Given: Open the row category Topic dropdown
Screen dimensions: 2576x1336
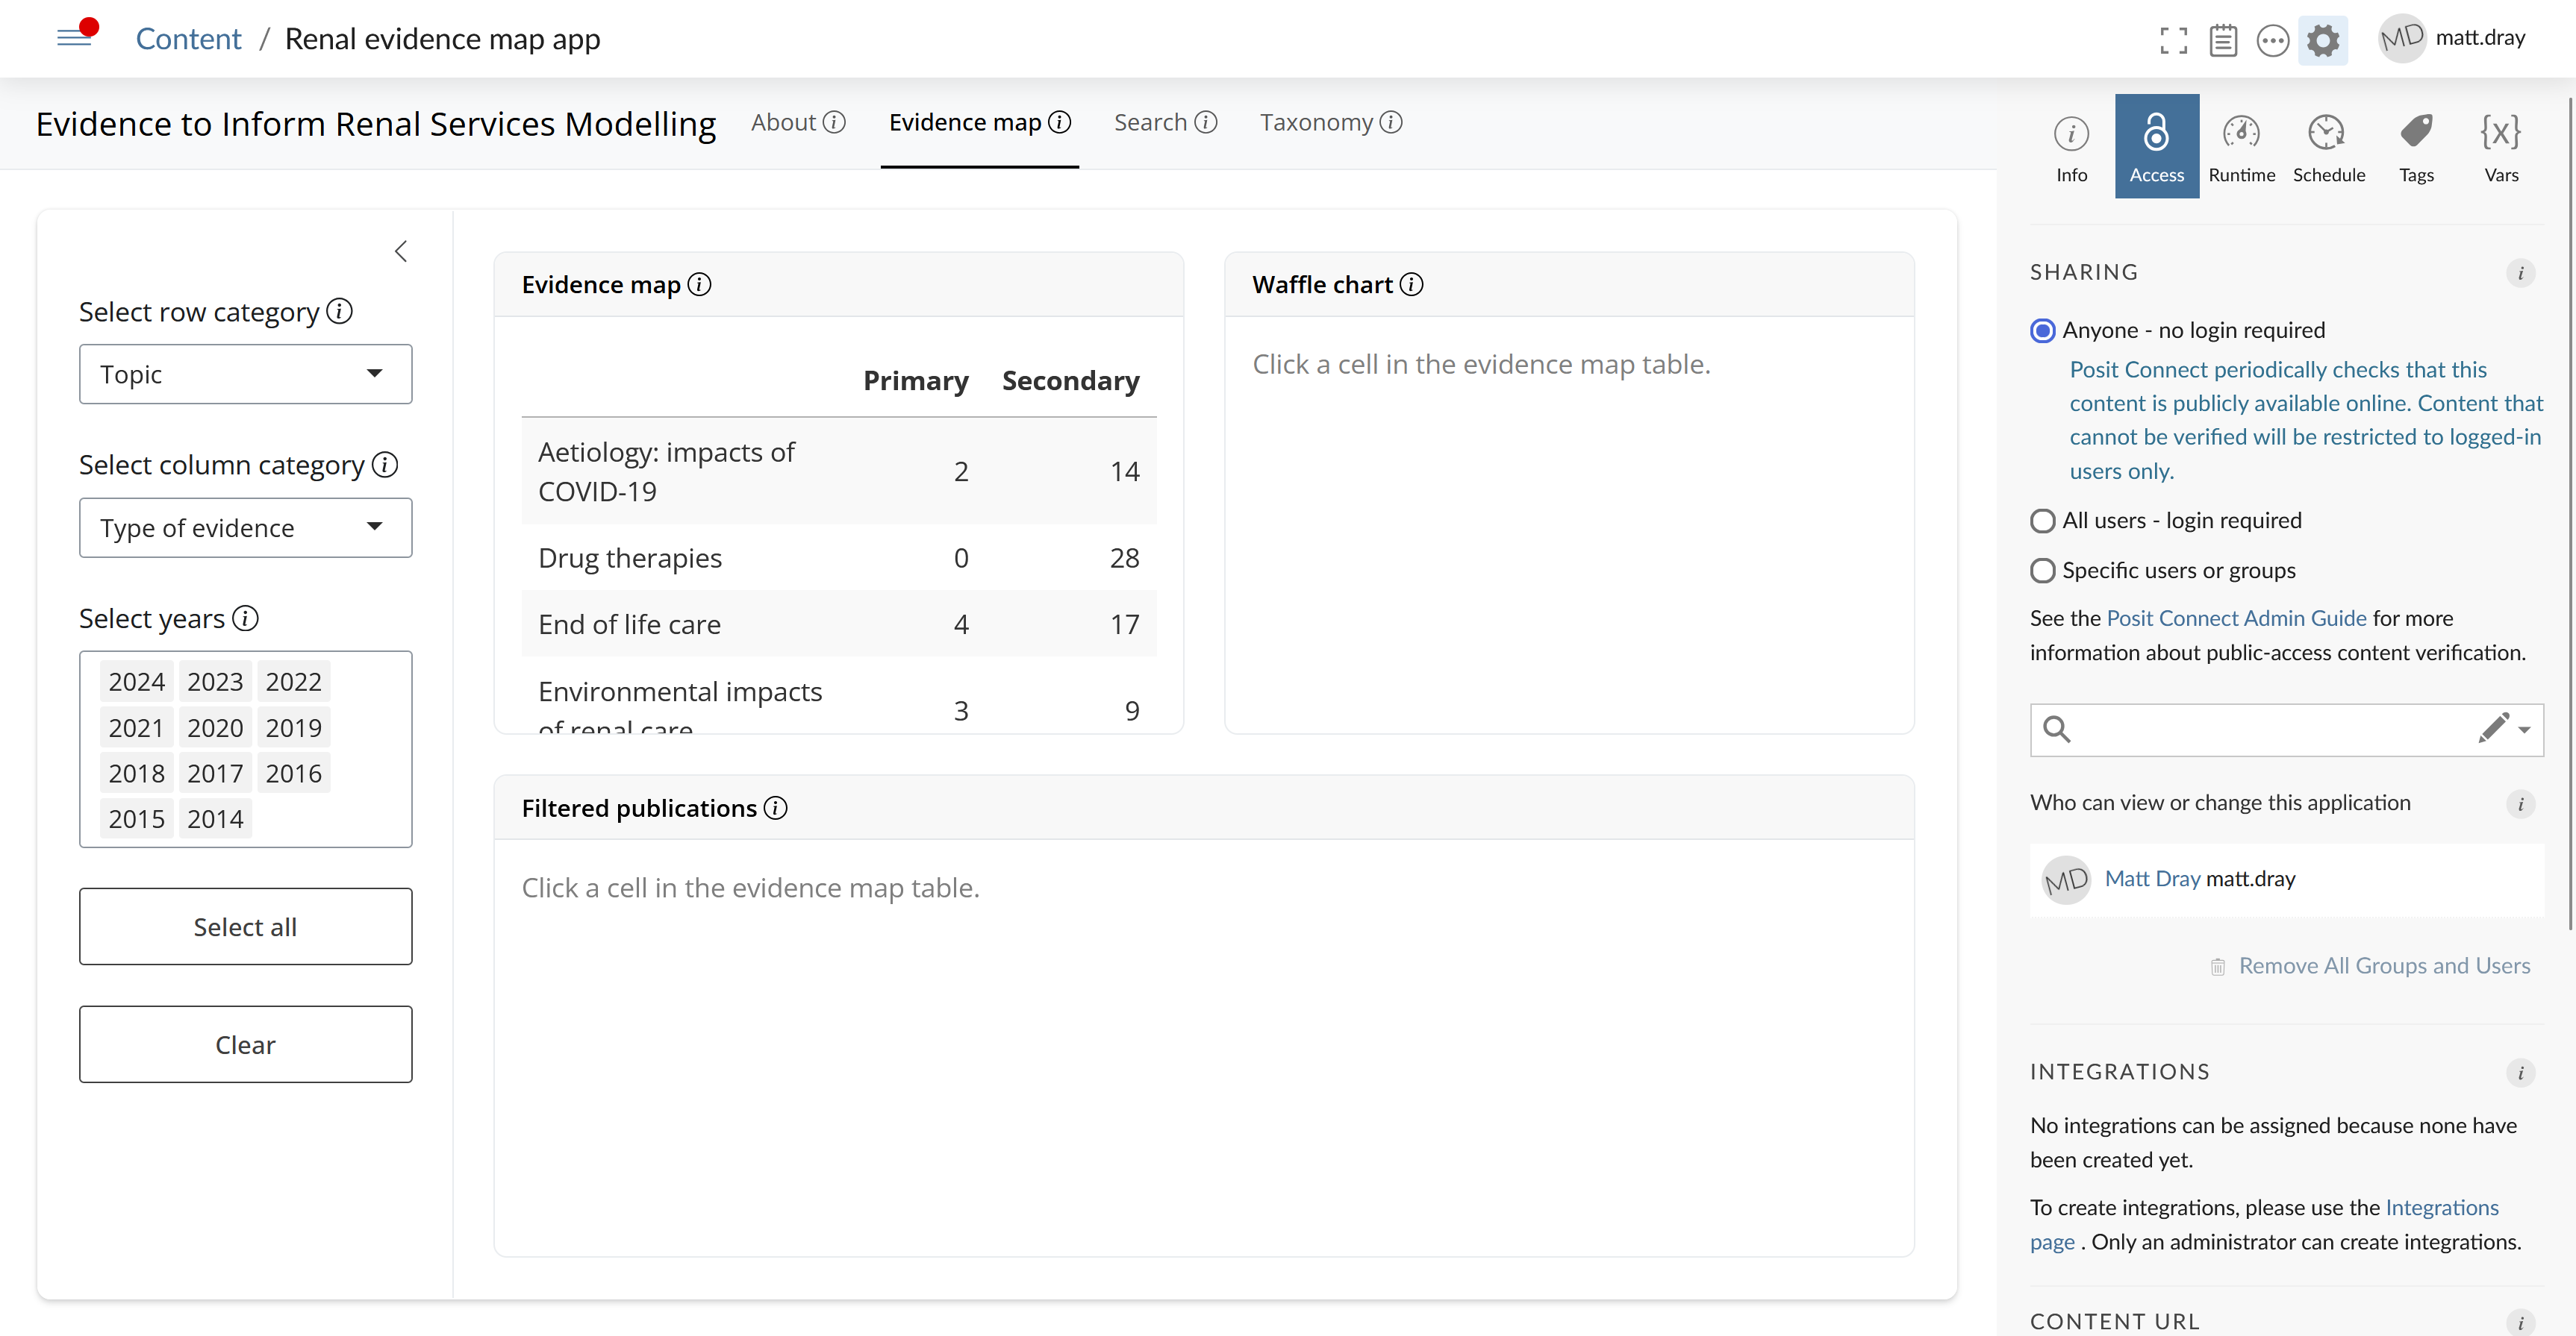Looking at the screenshot, I should point(245,374).
